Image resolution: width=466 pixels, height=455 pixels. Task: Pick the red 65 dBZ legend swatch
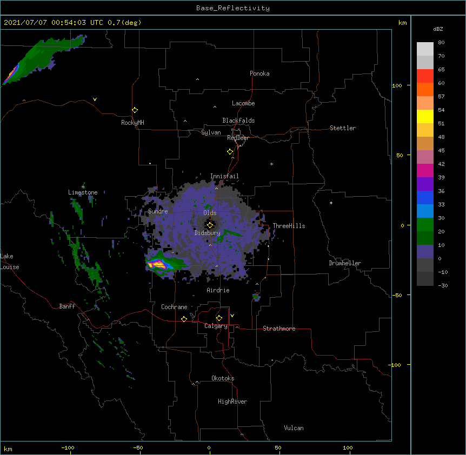click(x=425, y=76)
